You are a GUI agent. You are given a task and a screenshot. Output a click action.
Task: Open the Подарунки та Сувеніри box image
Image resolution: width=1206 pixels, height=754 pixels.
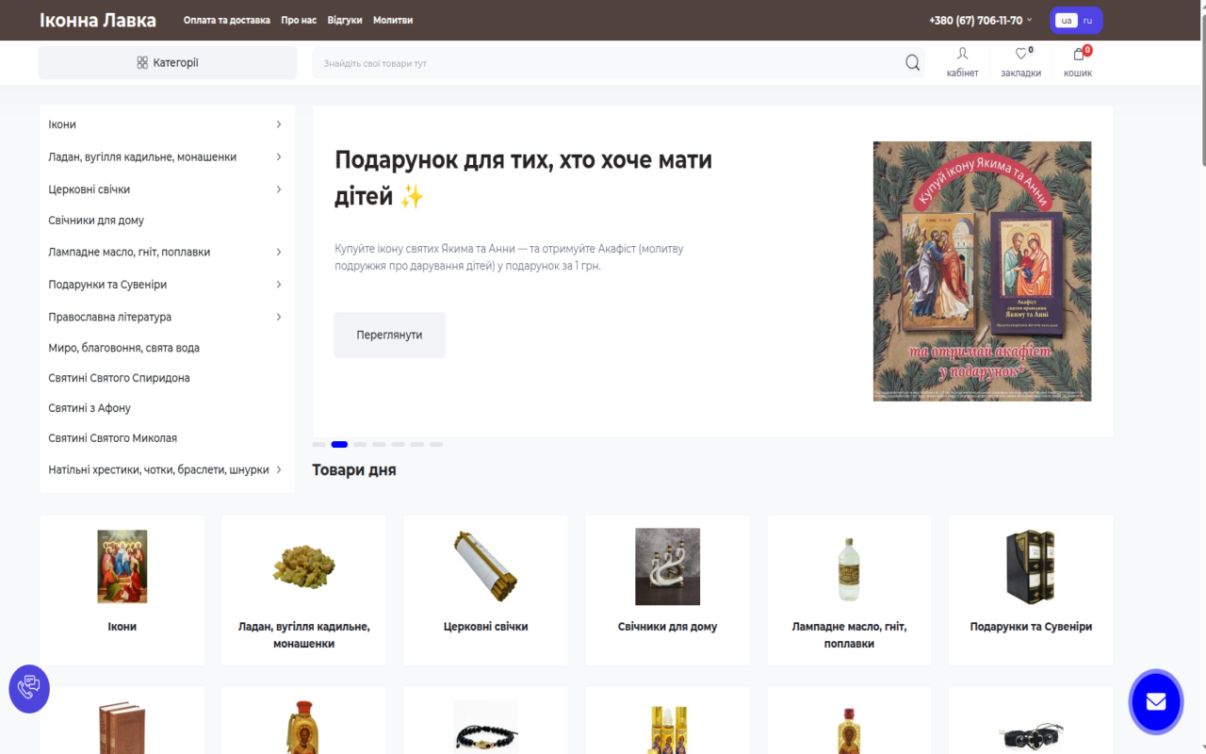pyautogui.click(x=1031, y=566)
